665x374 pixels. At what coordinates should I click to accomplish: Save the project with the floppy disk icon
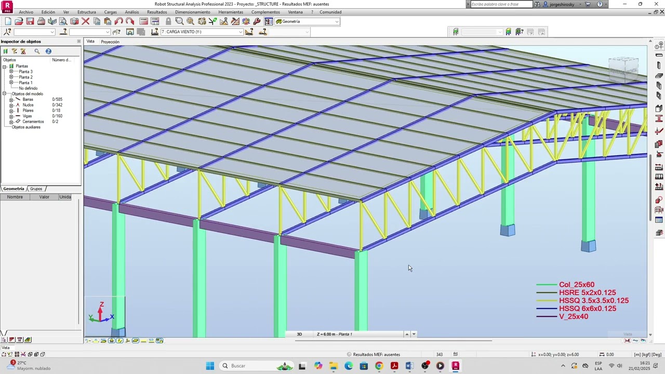(x=30, y=21)
